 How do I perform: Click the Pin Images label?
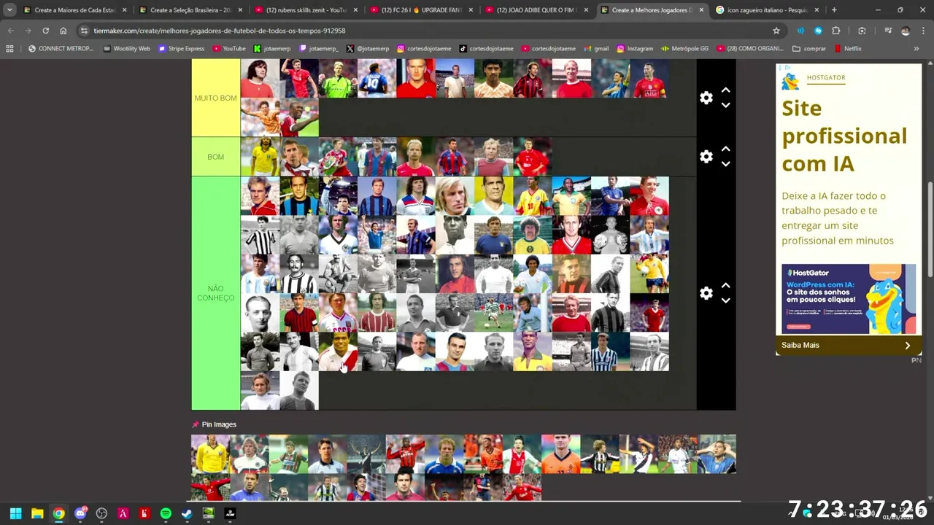pyautogui.click(x=219, y=424)
